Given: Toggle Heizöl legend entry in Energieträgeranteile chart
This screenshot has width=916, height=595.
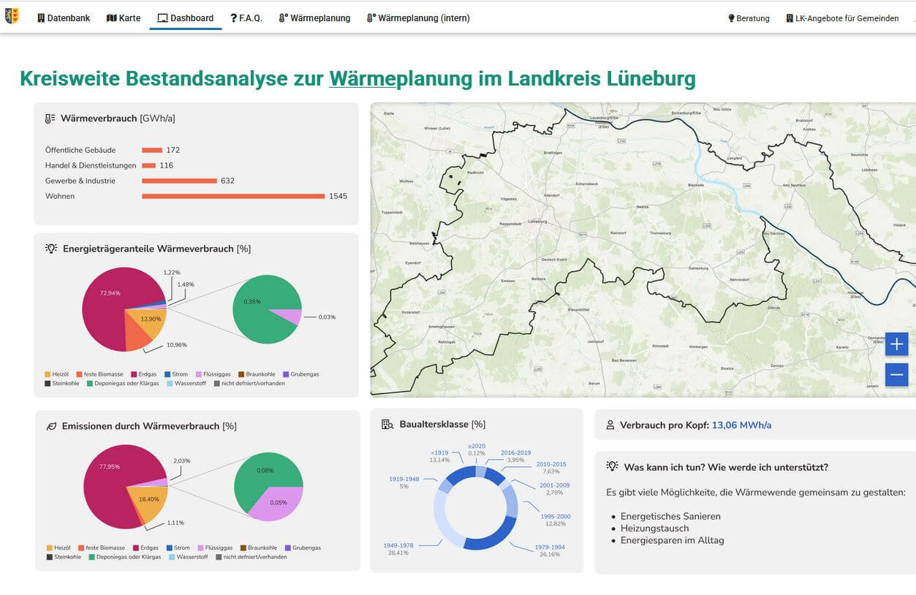Looking at the screenshot, I should tap(59, 374).
